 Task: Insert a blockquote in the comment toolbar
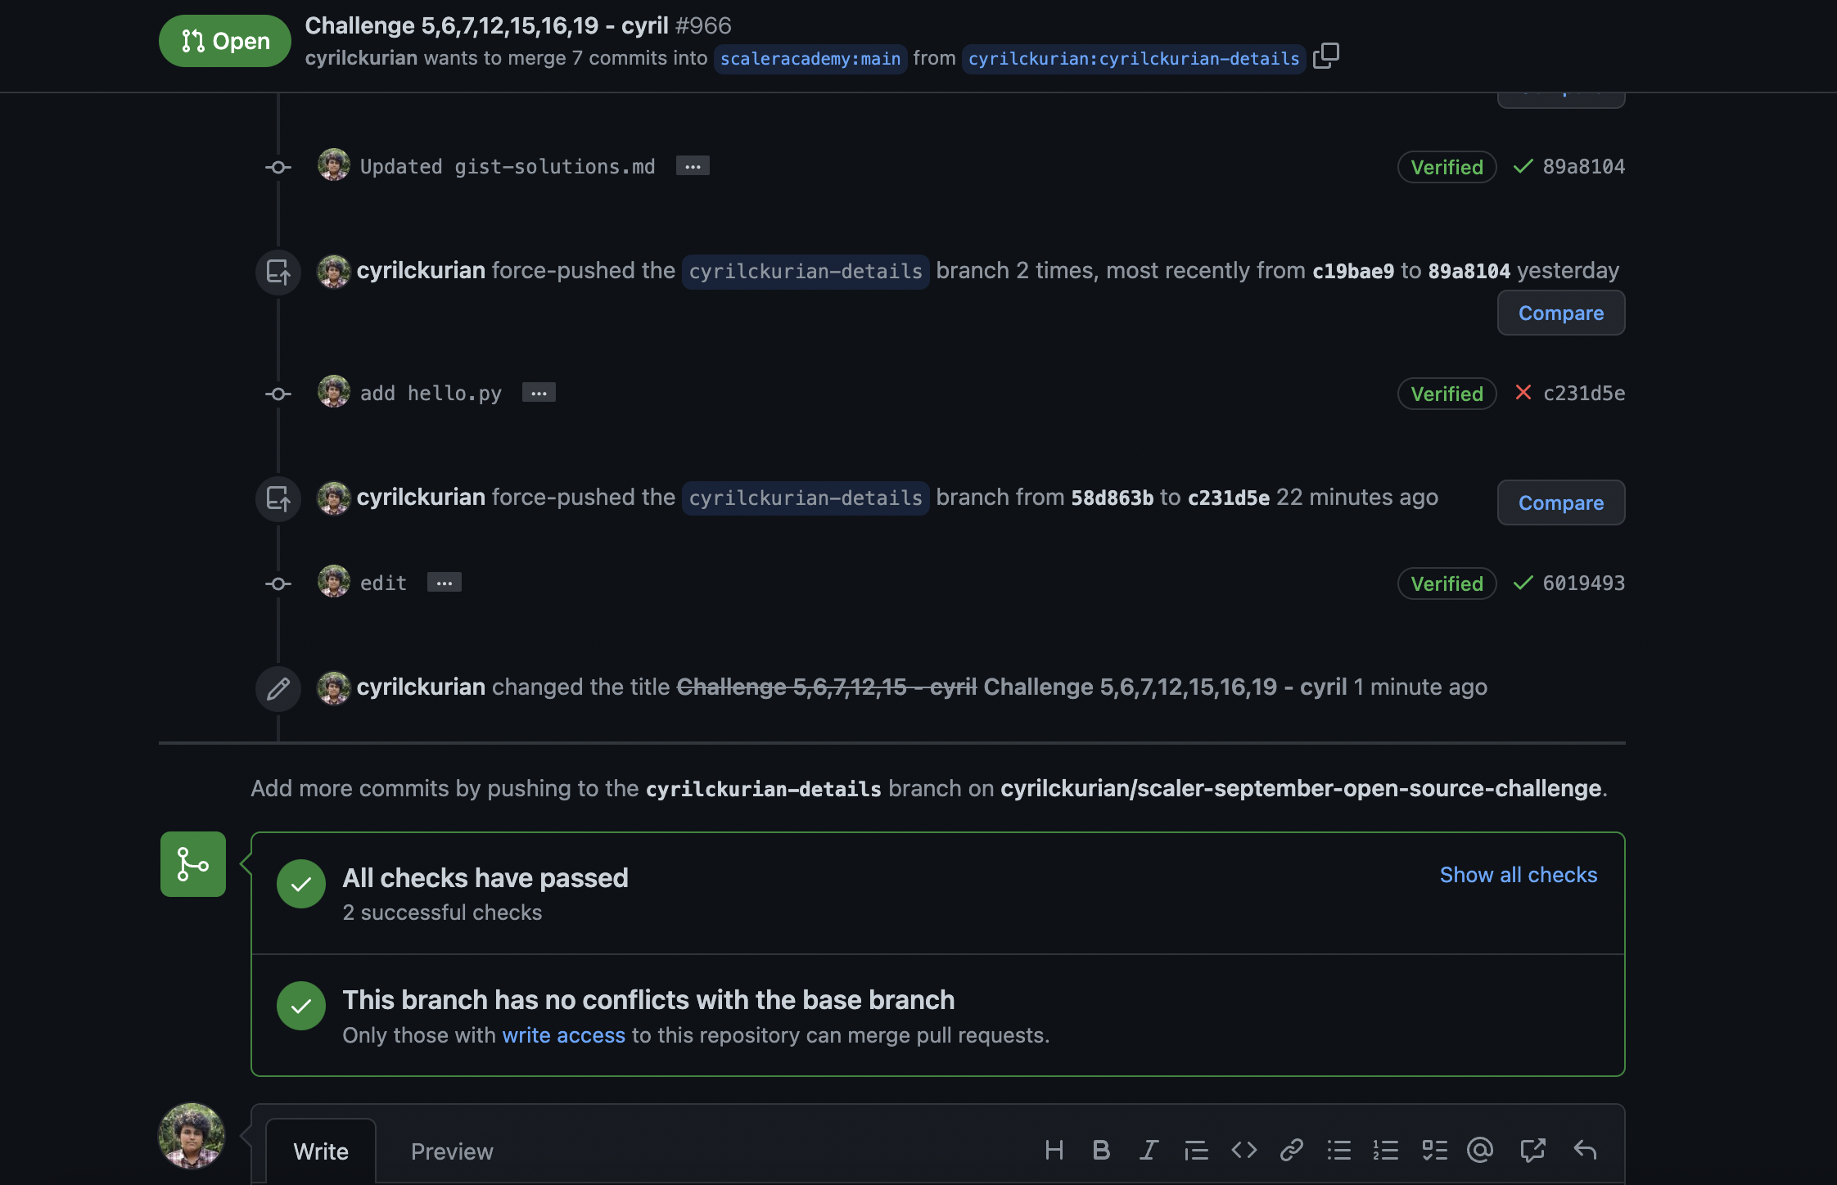point(1195,1150)
